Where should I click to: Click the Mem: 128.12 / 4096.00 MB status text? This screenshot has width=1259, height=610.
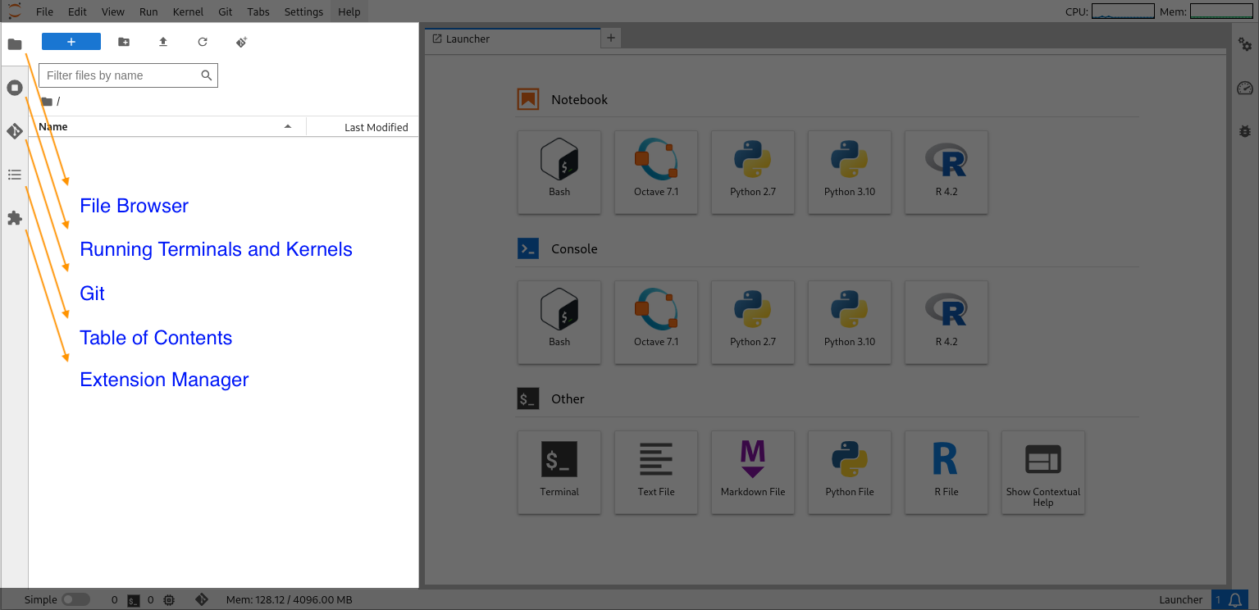tap(289, 600)
